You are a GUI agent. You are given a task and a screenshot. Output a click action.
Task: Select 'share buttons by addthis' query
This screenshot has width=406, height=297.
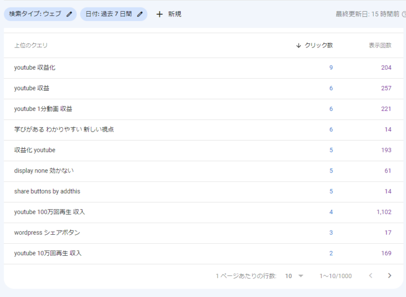pos(47,191)
